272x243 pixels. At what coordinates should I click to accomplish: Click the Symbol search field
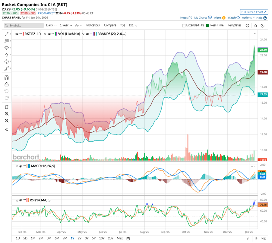coord(24,26)
